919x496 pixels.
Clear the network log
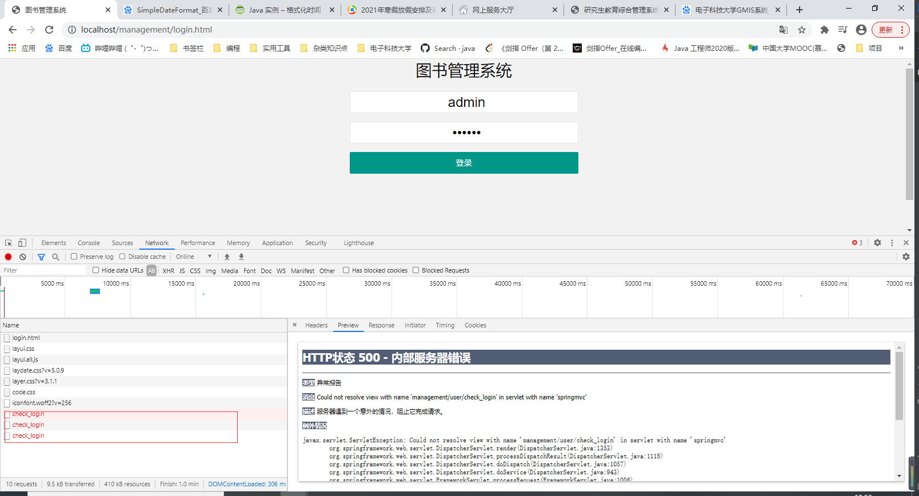click(x=23, y=257)
